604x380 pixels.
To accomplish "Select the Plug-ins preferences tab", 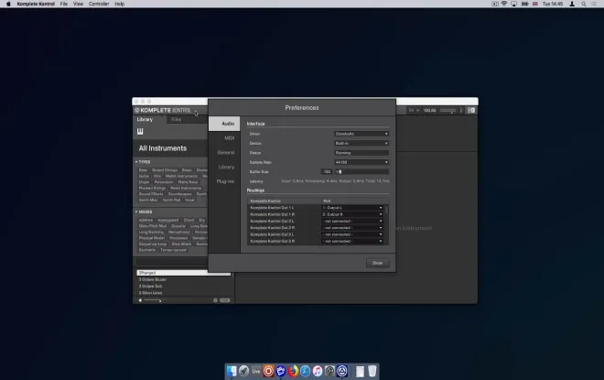I will click(x=224, y=181).
